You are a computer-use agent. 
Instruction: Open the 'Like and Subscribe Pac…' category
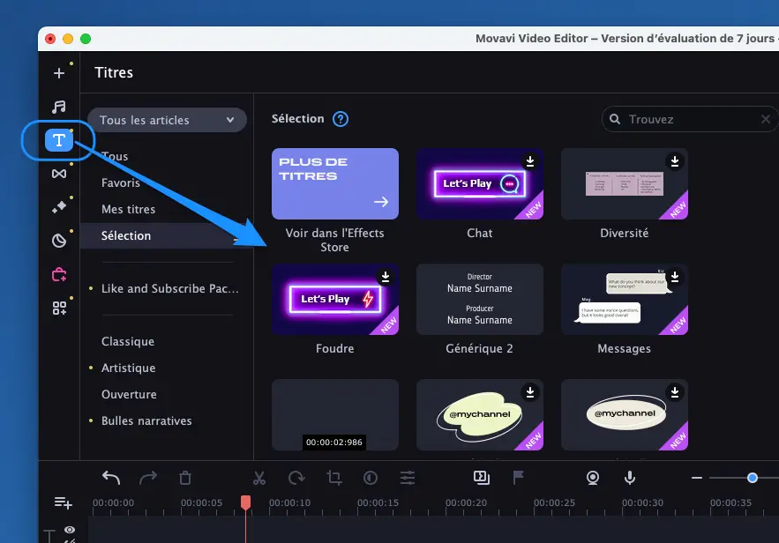tap(170, 289)
